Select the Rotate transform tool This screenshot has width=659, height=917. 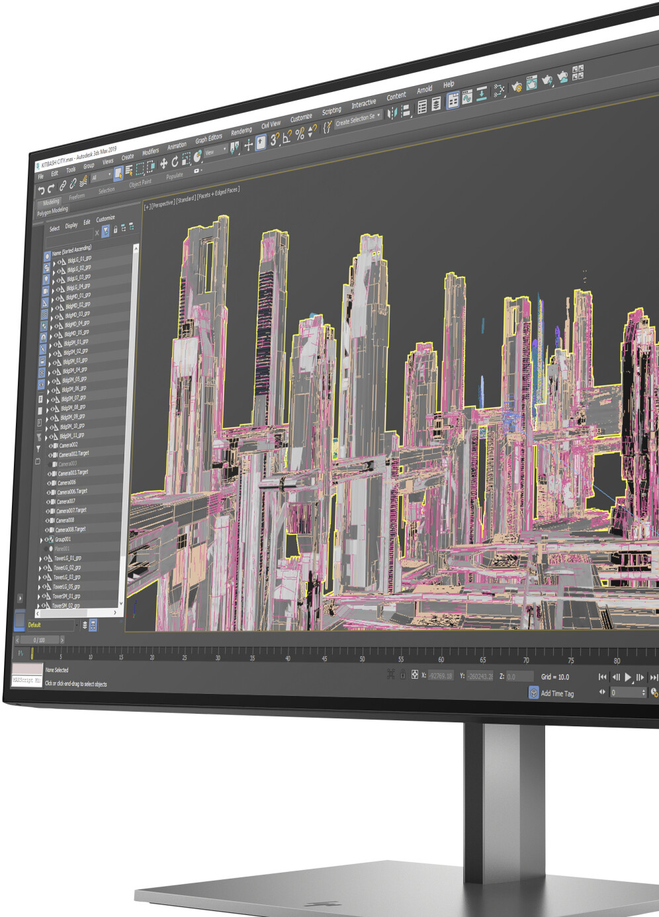tap(175, 162)
